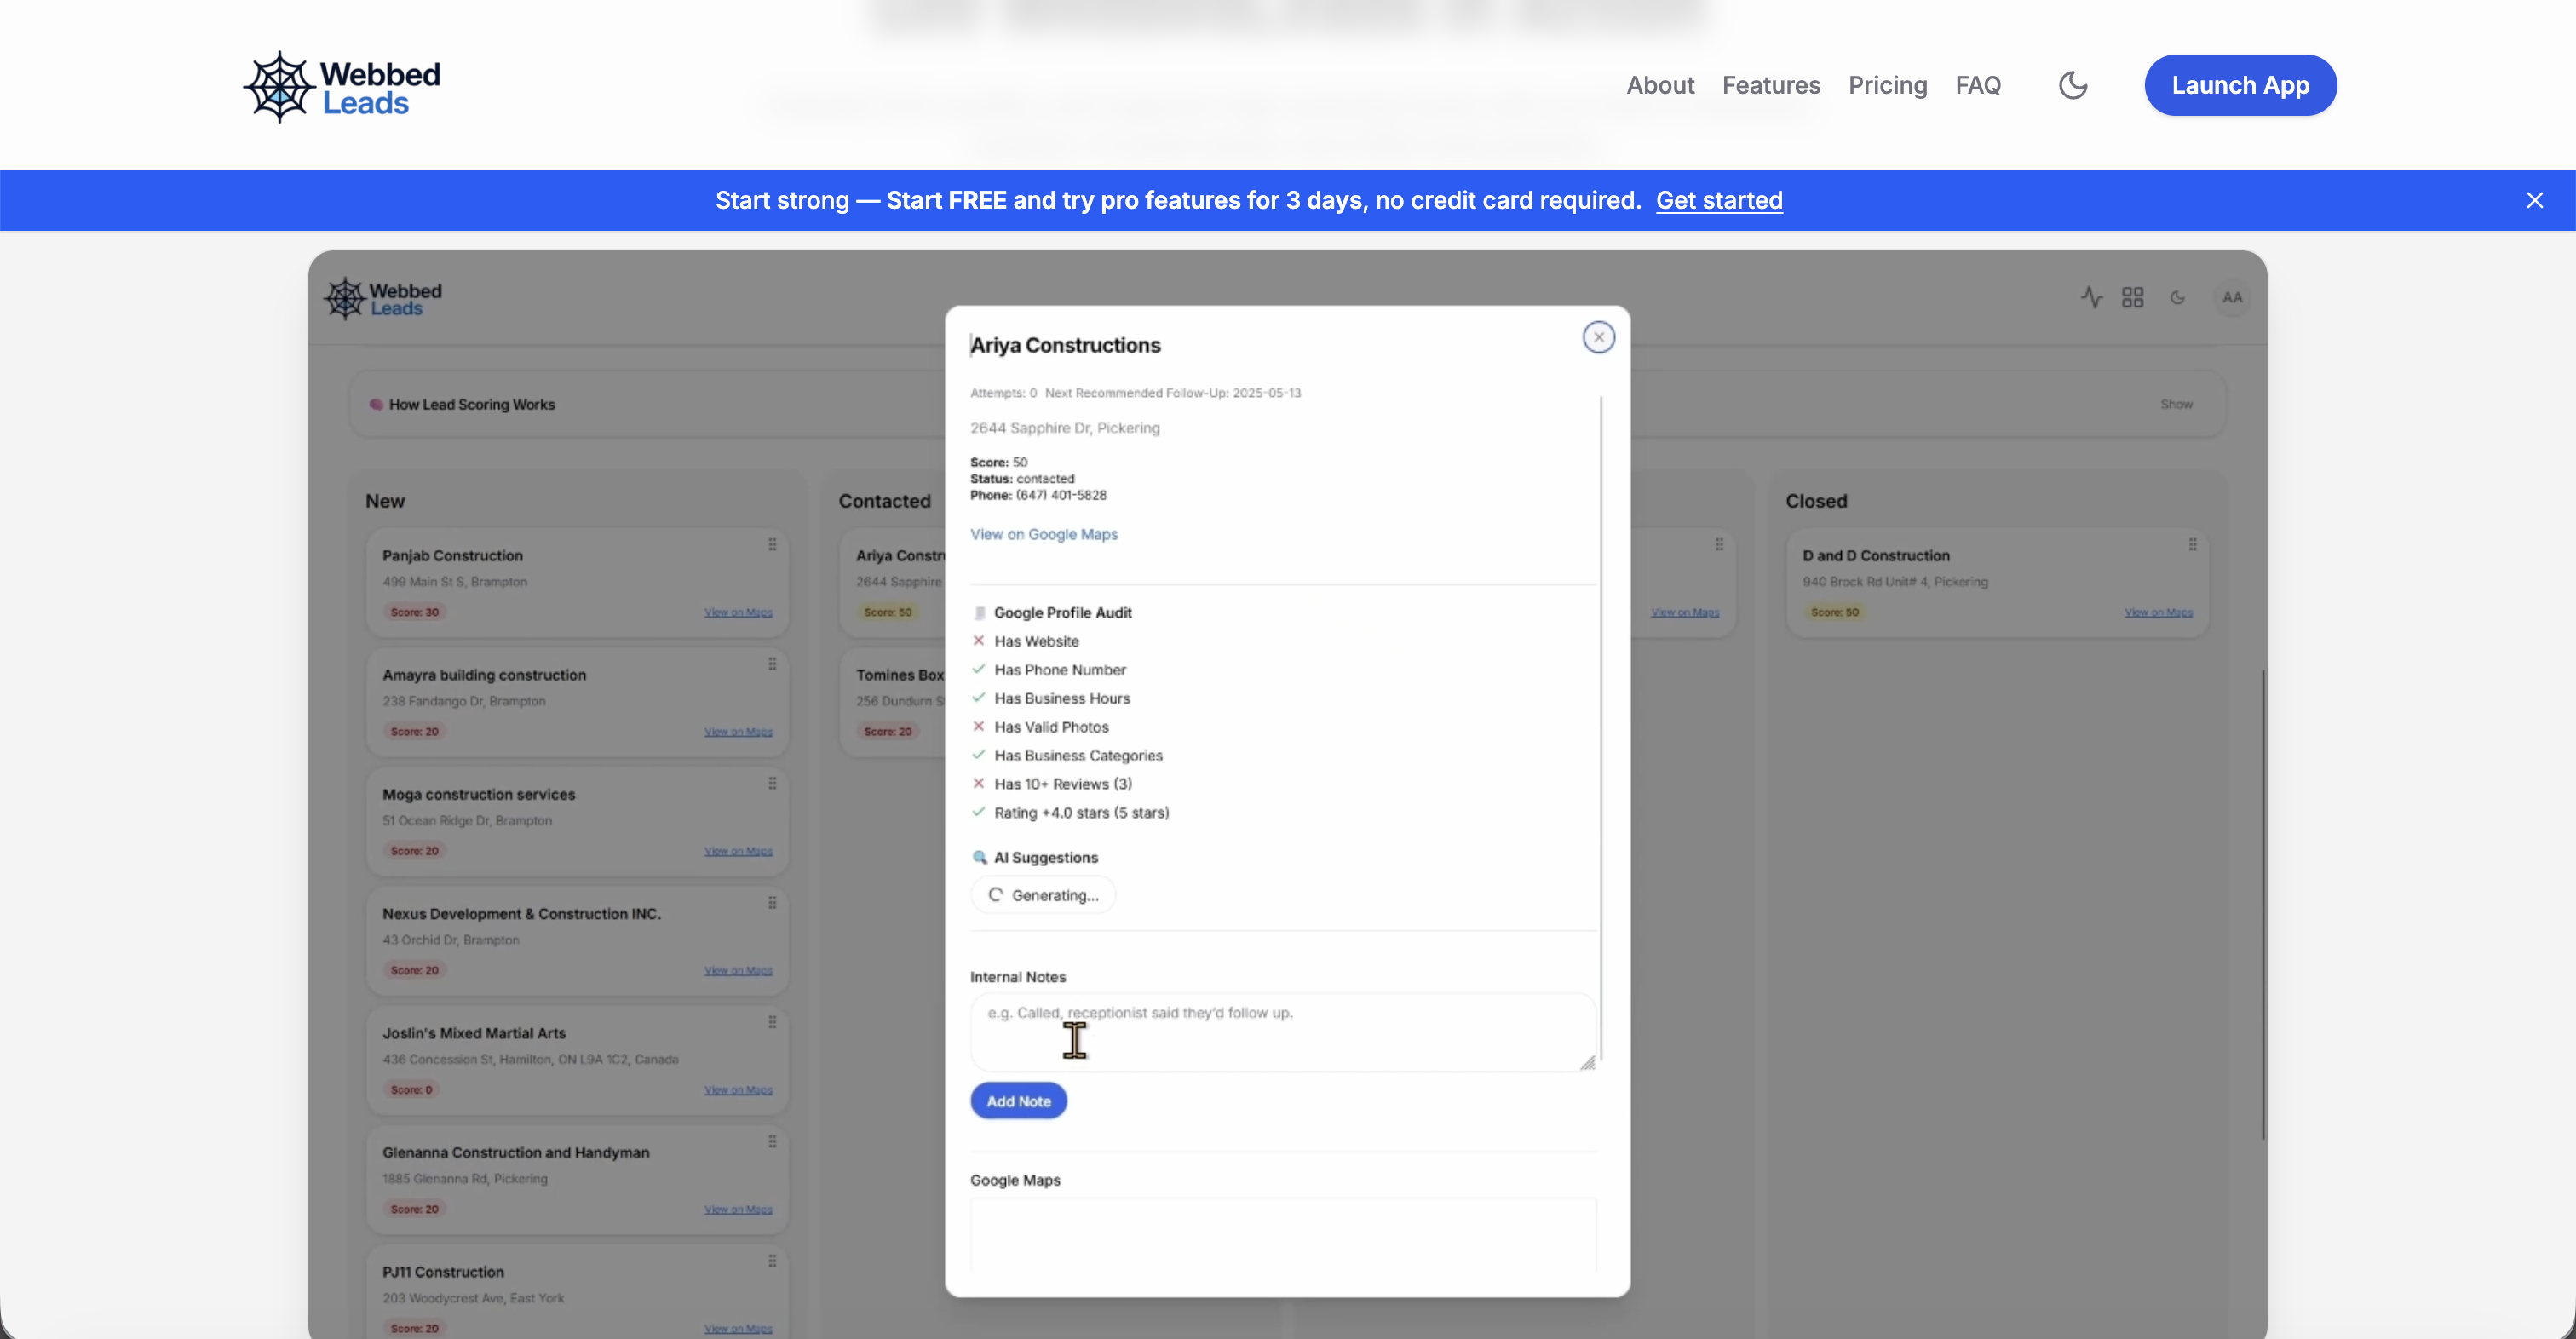Click View on Maps for Nexus Development & Construction
The image size is (2576, 1339).
[738, 971]
